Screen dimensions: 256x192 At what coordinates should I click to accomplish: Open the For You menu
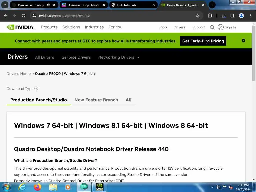[x=115, y=27]
